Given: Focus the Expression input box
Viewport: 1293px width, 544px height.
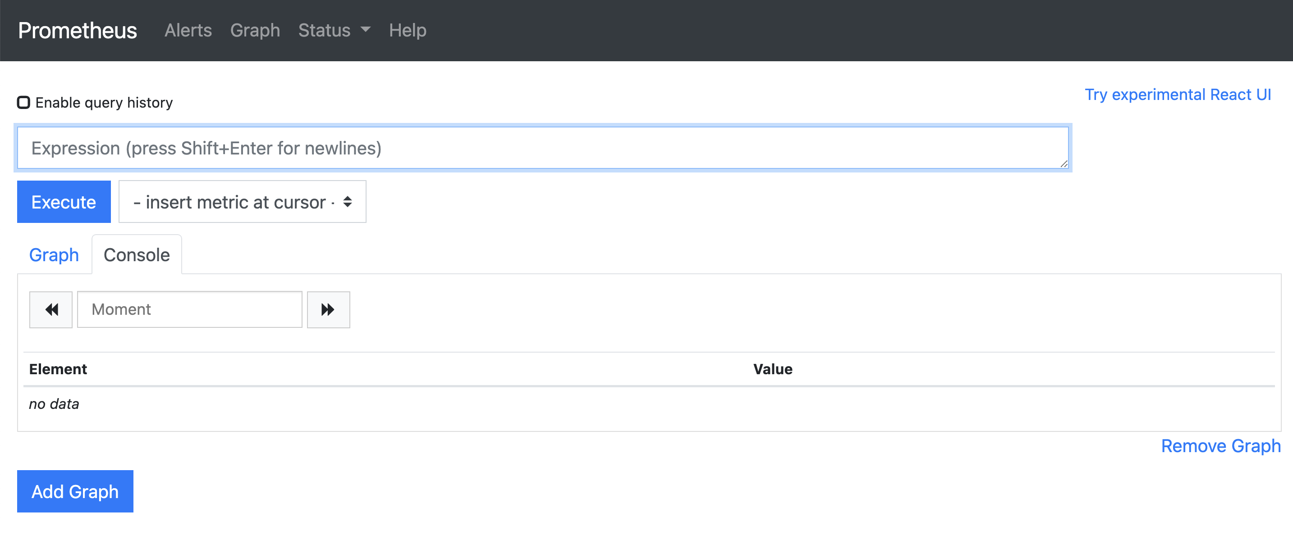Looking at the screenshot, I should tap(542, 147).
